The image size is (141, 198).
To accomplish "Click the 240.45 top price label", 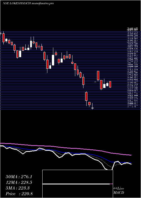I will (x=132, y=29).
